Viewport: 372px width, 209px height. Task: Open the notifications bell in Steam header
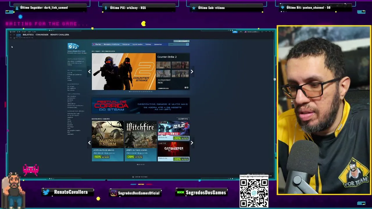[241, 32]
